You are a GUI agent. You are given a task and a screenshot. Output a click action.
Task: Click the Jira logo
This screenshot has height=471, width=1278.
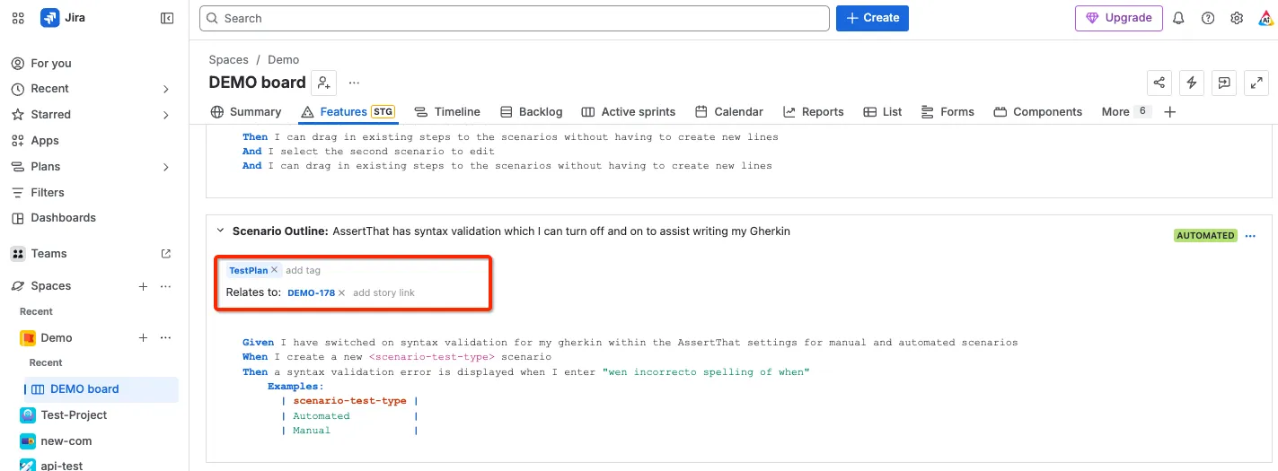[63, 18]
